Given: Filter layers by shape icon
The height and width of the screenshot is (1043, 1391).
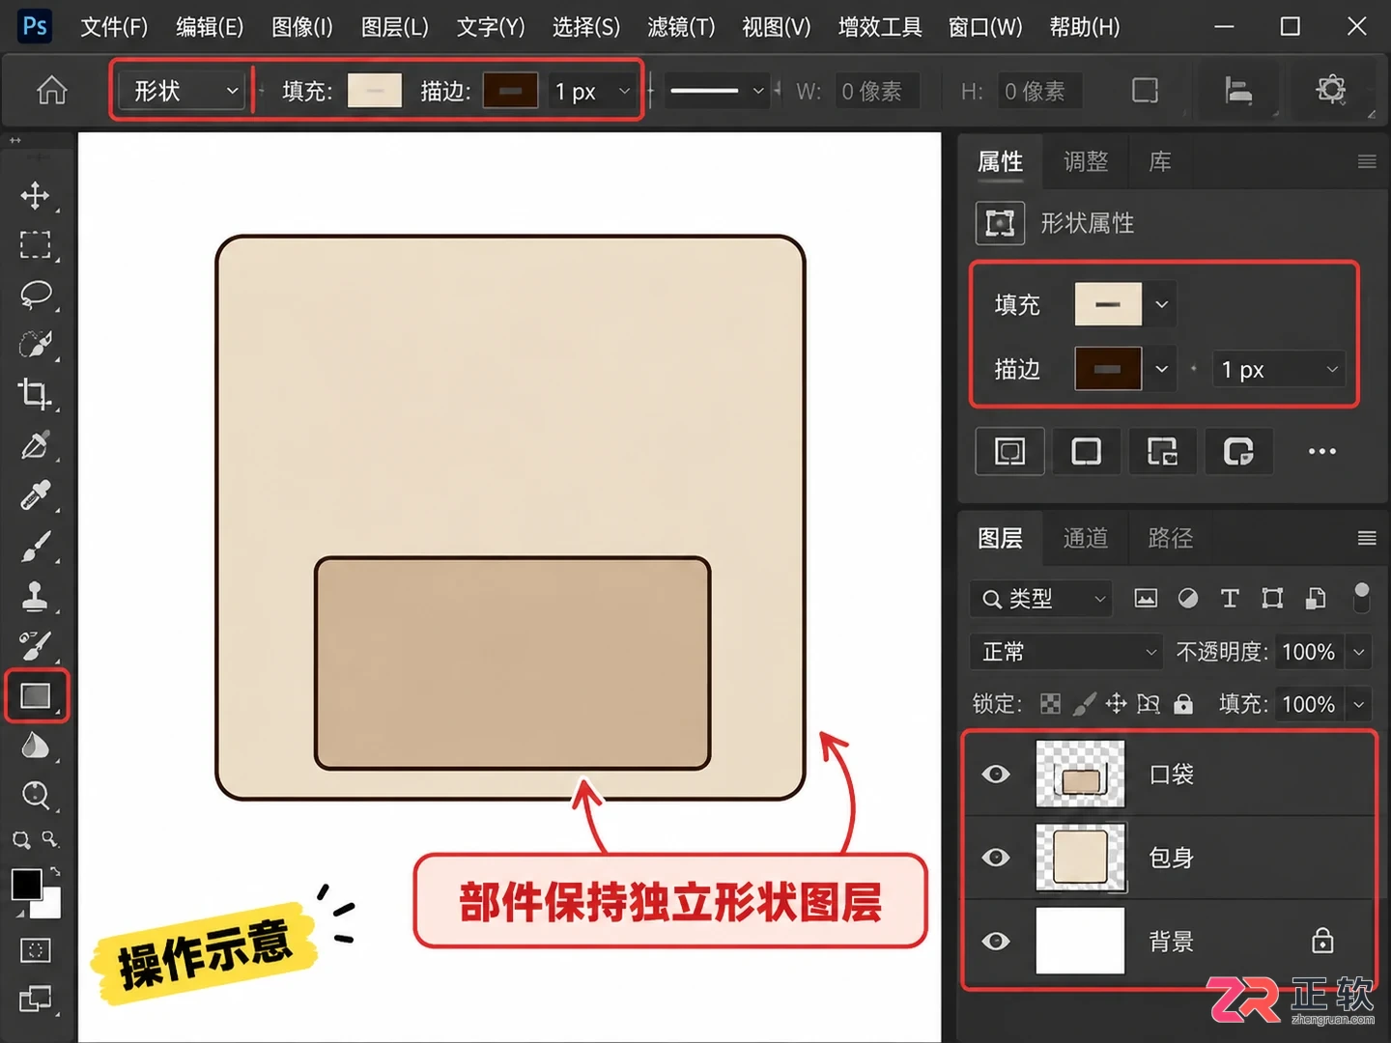Looking at the screenshot, I should (x=1272, y=599).
